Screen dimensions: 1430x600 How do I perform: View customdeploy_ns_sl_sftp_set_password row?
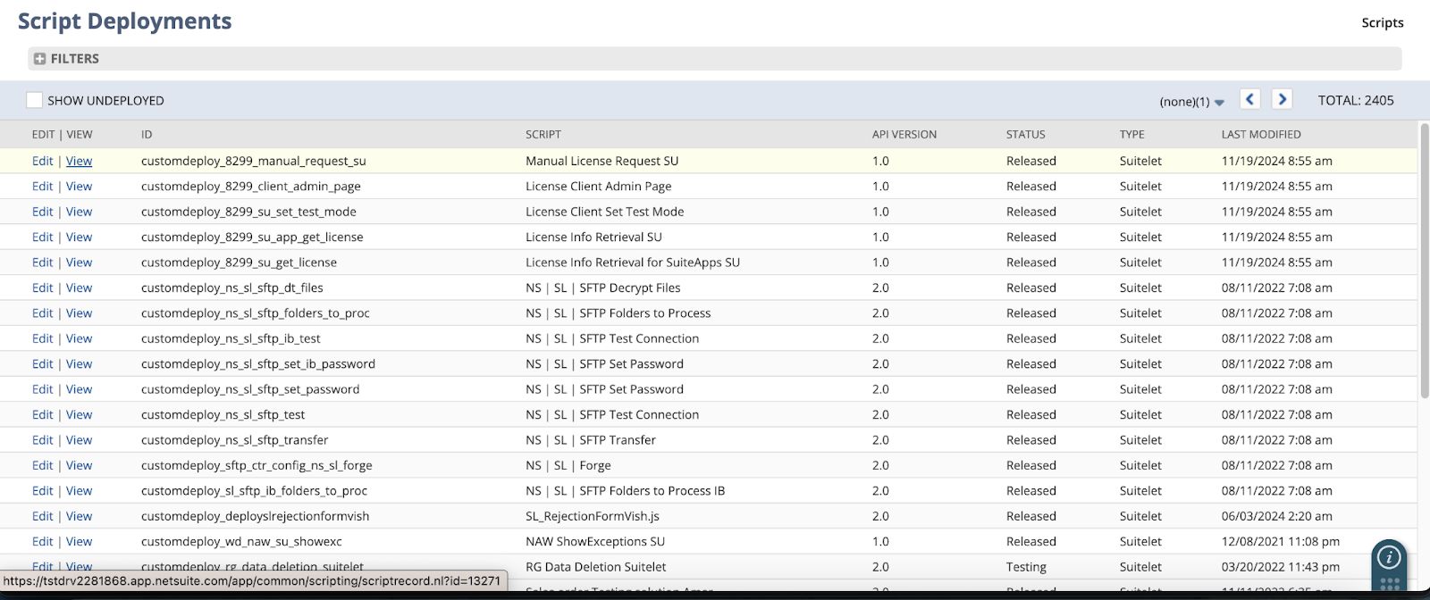pos(79,389)
